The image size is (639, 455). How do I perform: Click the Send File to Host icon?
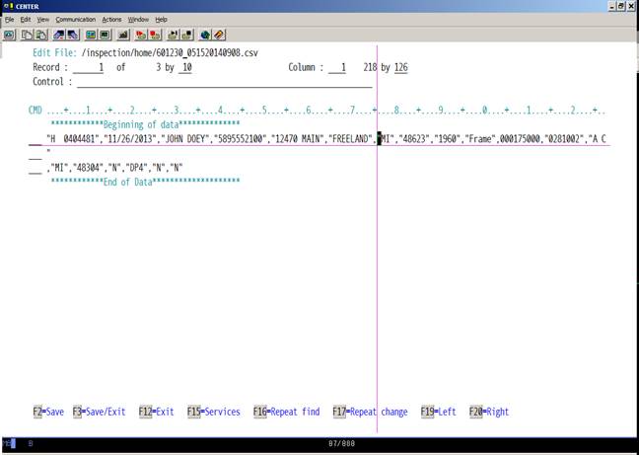tap(59, 36)
